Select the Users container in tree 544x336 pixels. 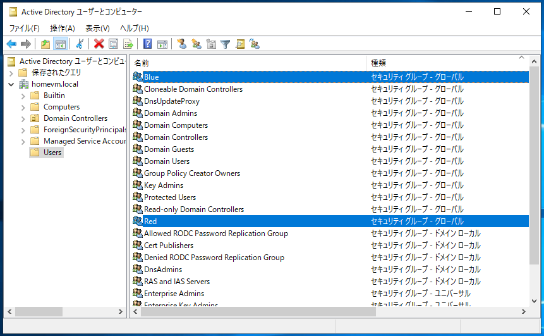tap(52, 152)
